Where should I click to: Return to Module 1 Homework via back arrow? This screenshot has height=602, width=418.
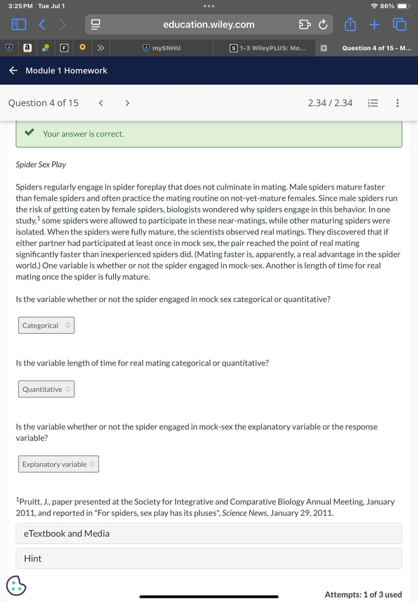tap(13, 70)
